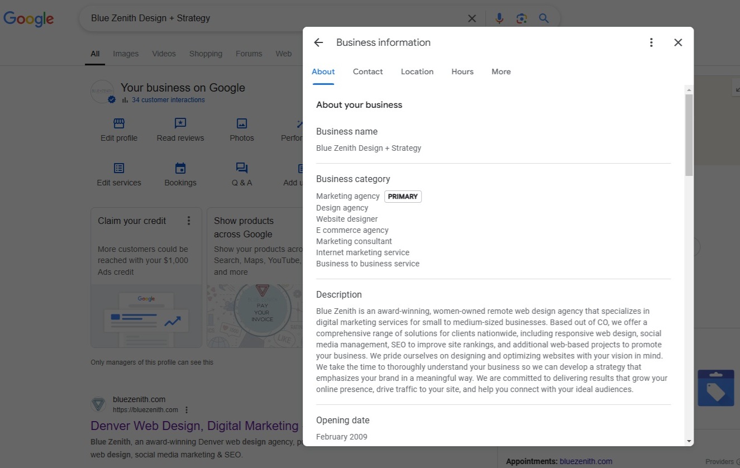Click the Blue Zenith profile logo
Image resolution: width=740 pixels, height=468 pixels.
tap(103, 92)
